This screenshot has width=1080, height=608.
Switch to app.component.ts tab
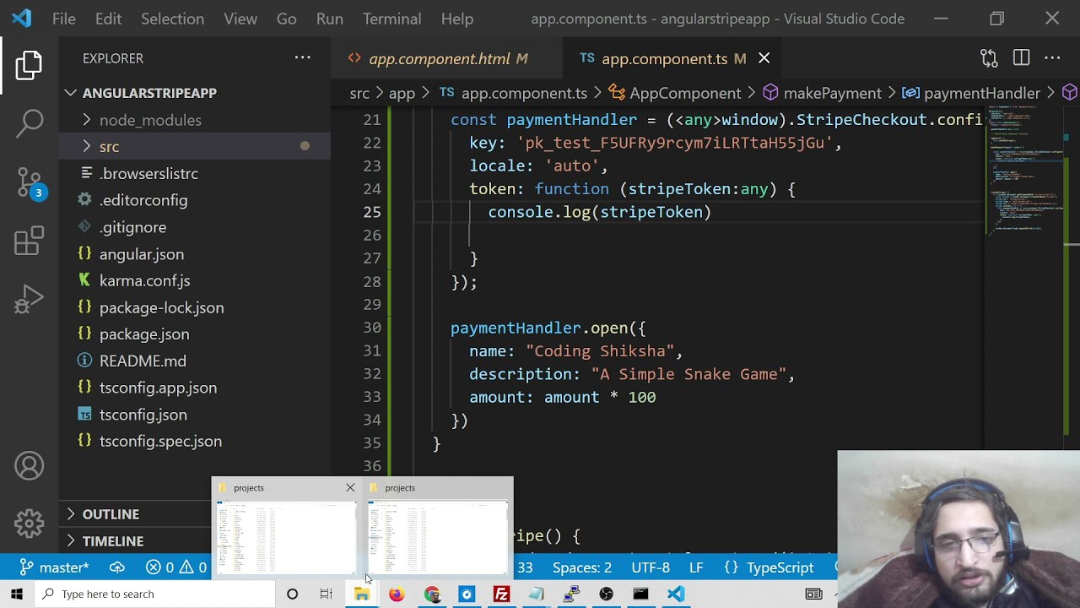(664, 58)
